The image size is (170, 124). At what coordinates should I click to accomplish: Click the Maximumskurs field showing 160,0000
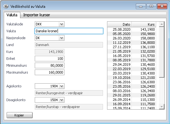click(x=49, y=72)
